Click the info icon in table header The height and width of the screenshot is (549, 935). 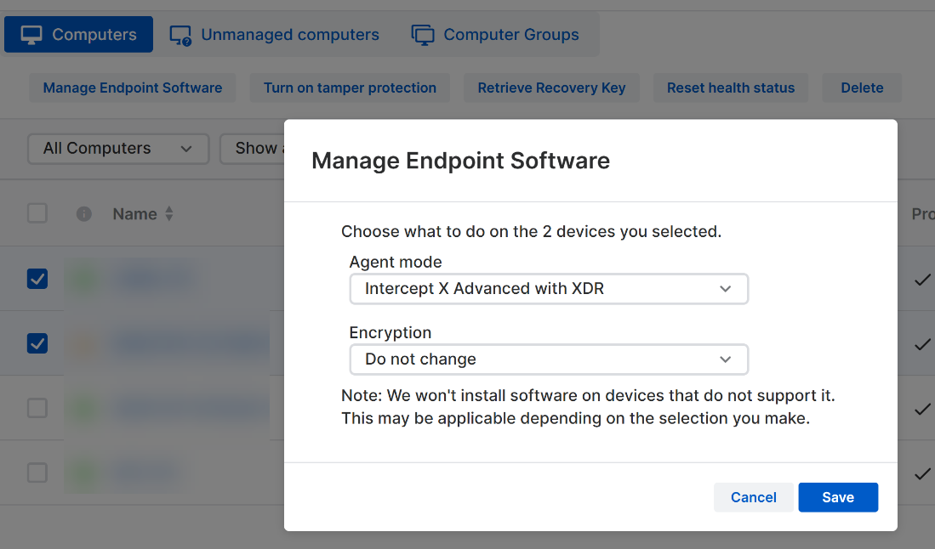pos(84,214)
